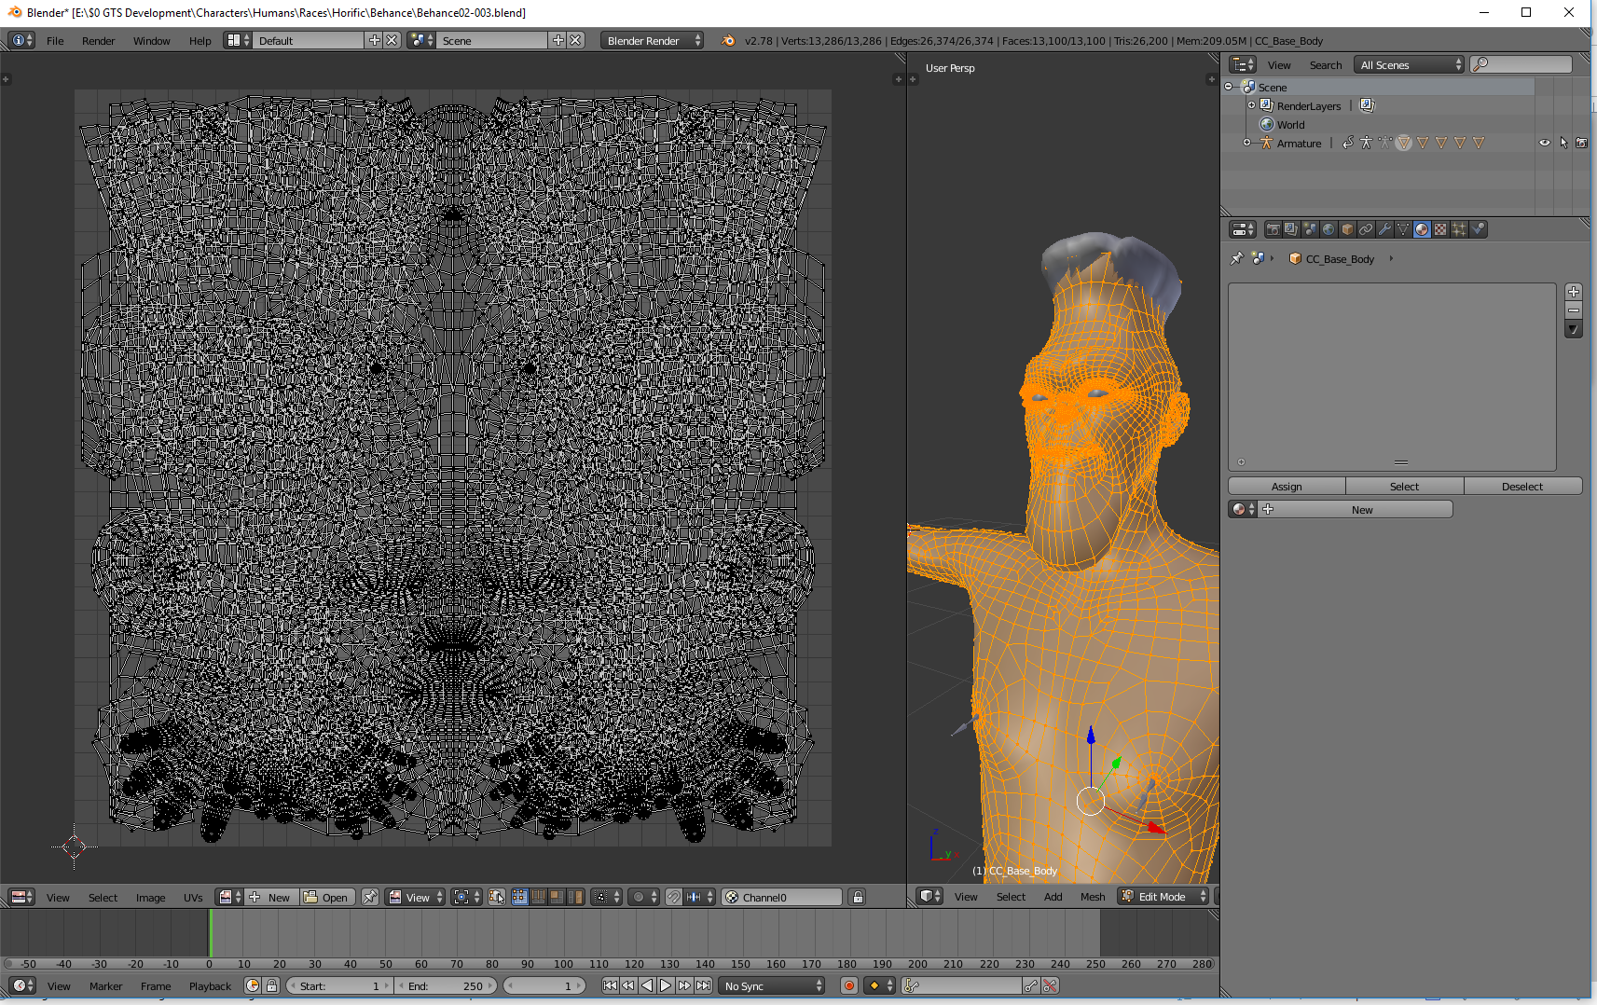Remove material slot with minus button
The width and height of the screenshot is (1597, 1005).
1574,310
